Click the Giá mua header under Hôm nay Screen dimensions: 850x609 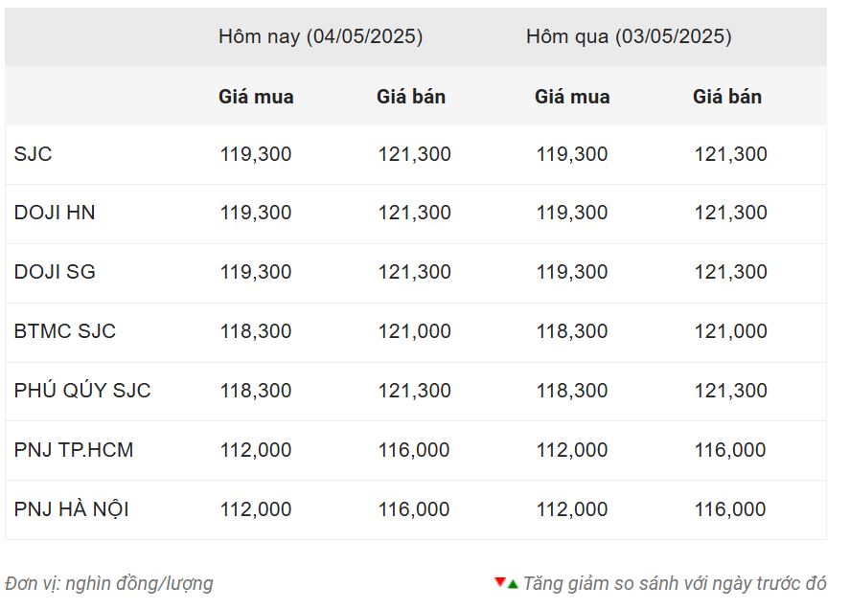point(256,97)
